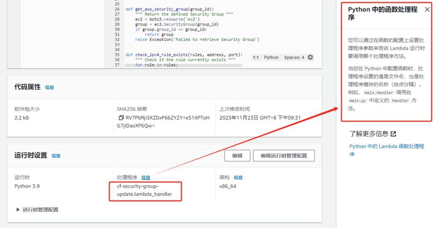Open the code editor settings gear
The width and height of the screenshot is (436, 228).
click(310, 57)
